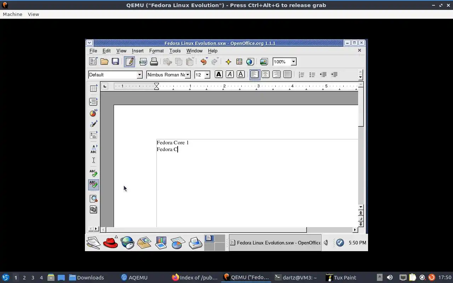Export directly as PDF

tap(143, 62)
